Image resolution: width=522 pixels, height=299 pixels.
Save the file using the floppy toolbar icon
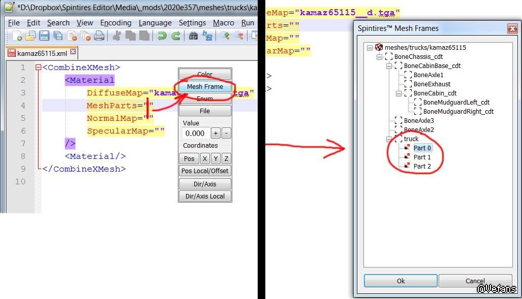44,36
